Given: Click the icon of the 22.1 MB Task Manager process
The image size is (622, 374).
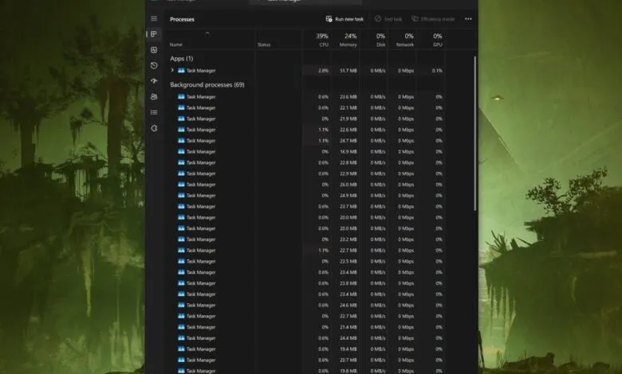Looking at the screenshot, I should (x=181, y=107).
